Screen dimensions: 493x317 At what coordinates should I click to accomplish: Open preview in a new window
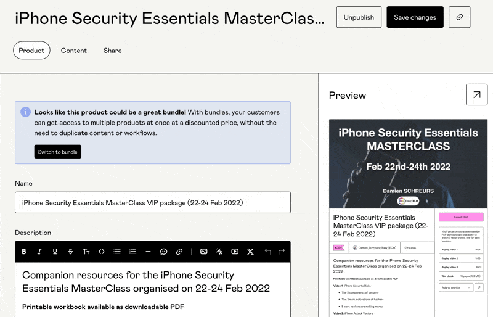476,95
